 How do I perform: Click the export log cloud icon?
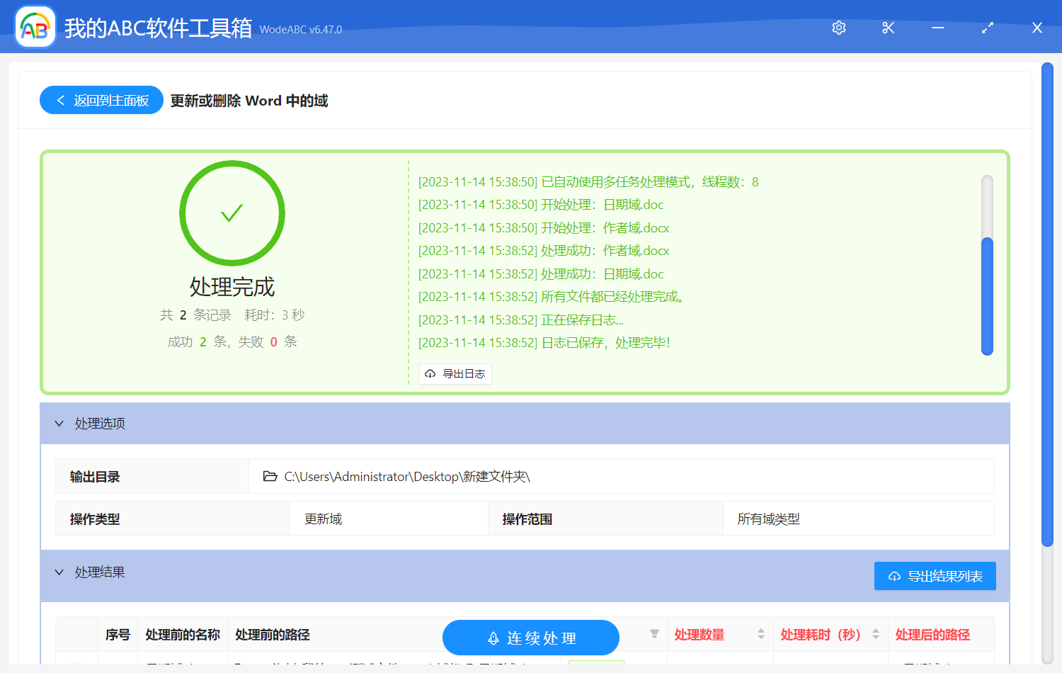point(430,373)
